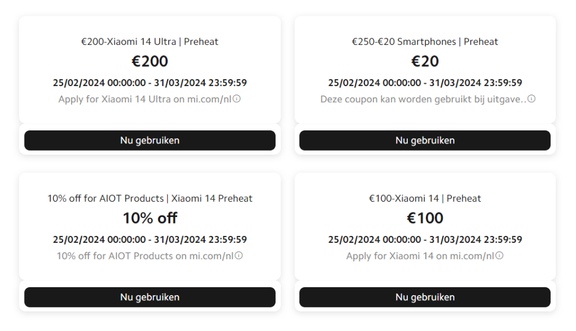Click the '€100-Xiaomi 14 | Preheat' title

click(x=425, y=198)
